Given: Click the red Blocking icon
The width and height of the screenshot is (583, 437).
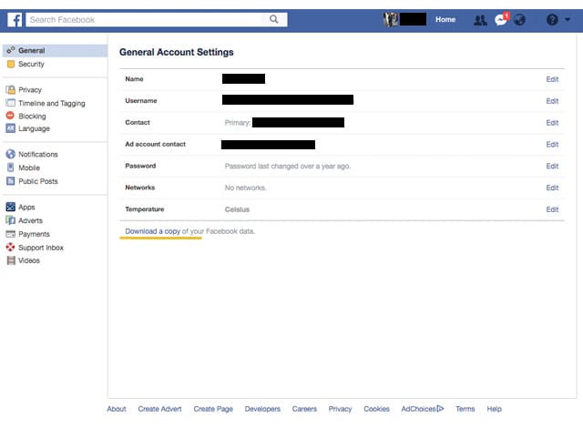Looking at the screenshot, I should click(x=10, y=116).
